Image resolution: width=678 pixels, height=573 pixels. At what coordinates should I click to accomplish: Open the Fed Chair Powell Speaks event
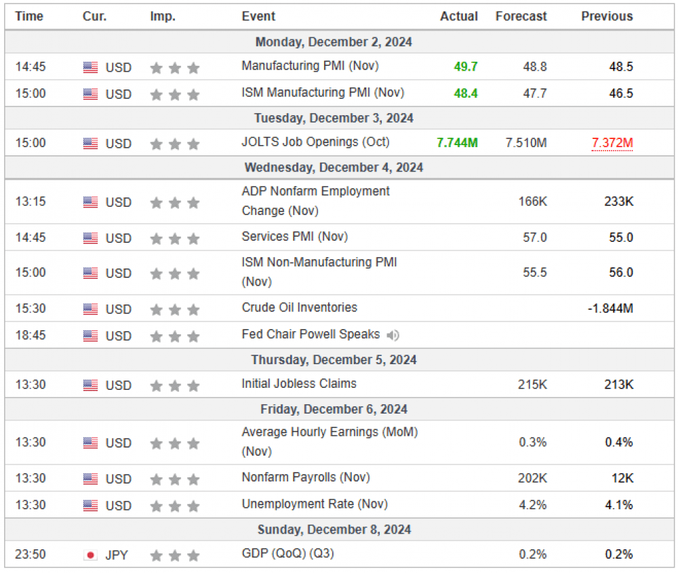coord(311,334)
